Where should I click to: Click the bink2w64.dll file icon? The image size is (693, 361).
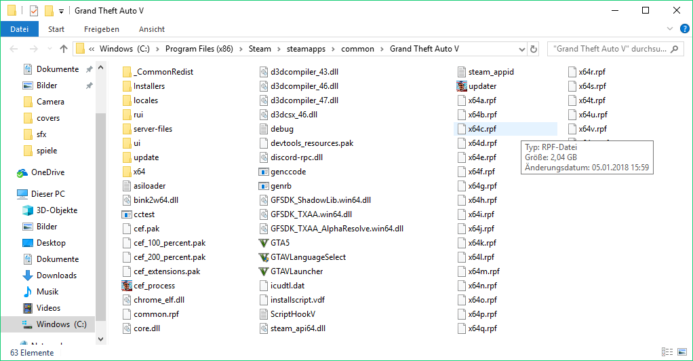click(x=127, y=200)
